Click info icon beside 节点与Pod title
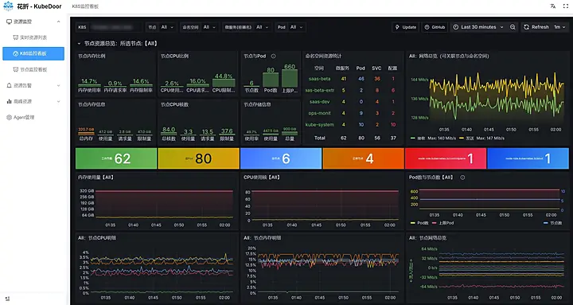The image size is (573, 305). tap(273, 57)
